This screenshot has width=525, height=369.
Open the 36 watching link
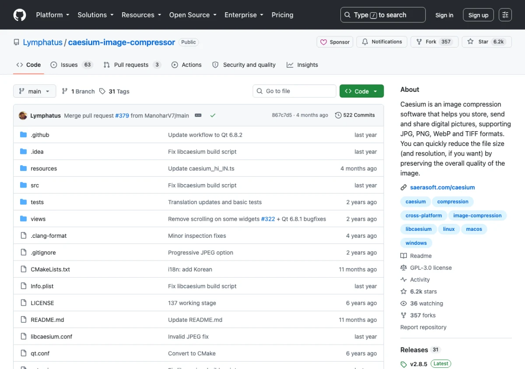click(422, 303)
